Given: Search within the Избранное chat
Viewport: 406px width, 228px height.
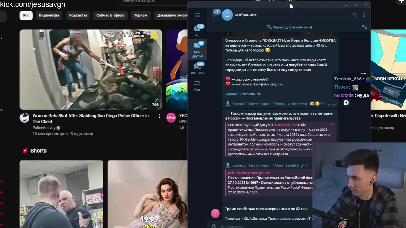Looking at the screenshot, I should pos(355,15).
